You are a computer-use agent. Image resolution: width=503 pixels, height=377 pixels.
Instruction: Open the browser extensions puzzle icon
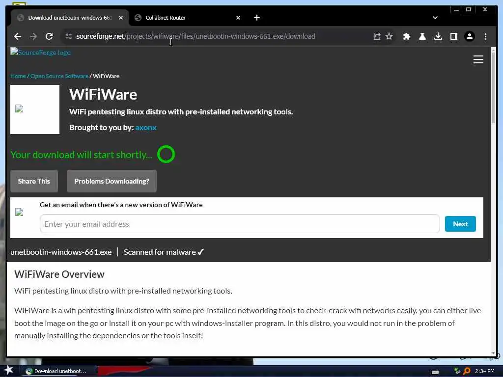coord(406,36)
